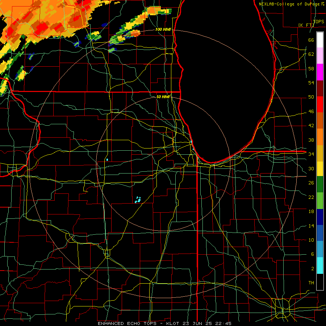Click the "23 JUN 25 22:45" timestamp
The height and width of the screenshot is (326, 326).
(207, 323)
